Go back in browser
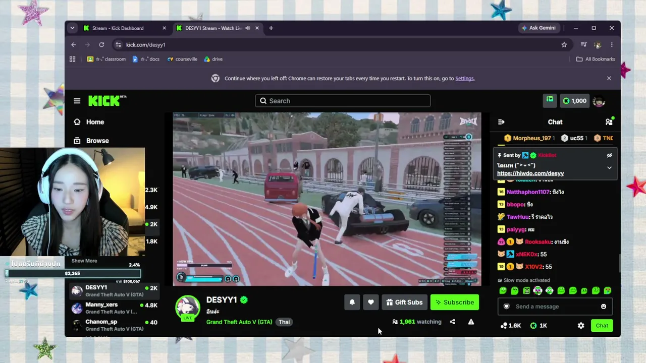Screen dimensions: 646x363 click(74, 45)
